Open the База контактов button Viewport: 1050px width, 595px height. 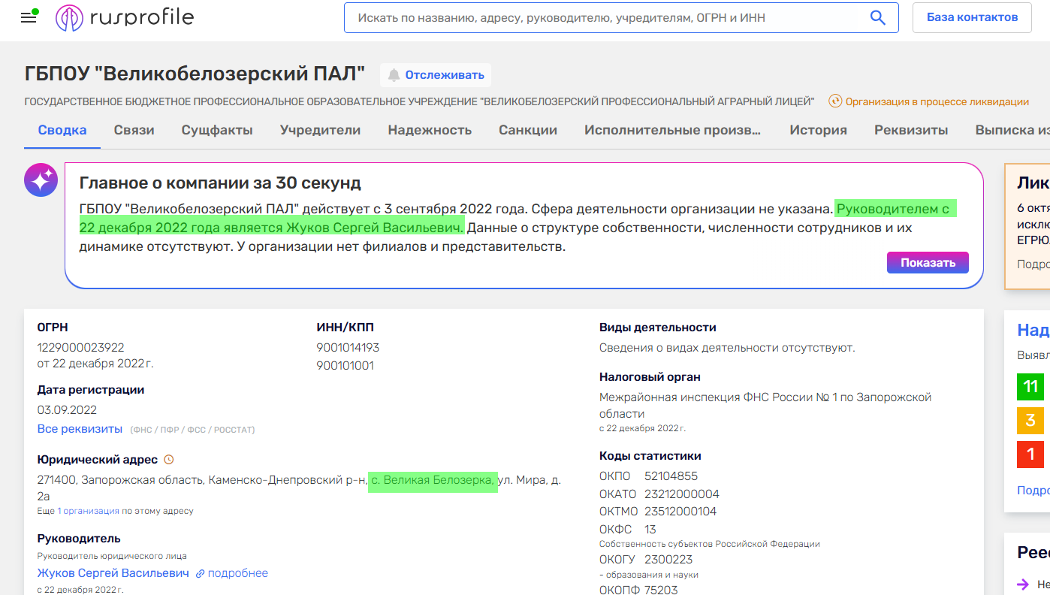coord(972,17)
